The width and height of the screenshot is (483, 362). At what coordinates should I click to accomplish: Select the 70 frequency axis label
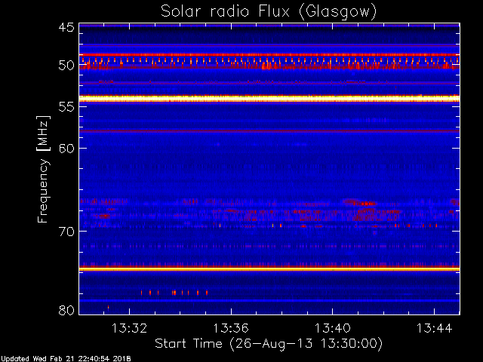66,232
